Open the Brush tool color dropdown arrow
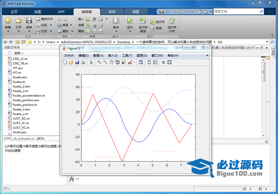The image size is (278, 194). click(x=135, y=62)
